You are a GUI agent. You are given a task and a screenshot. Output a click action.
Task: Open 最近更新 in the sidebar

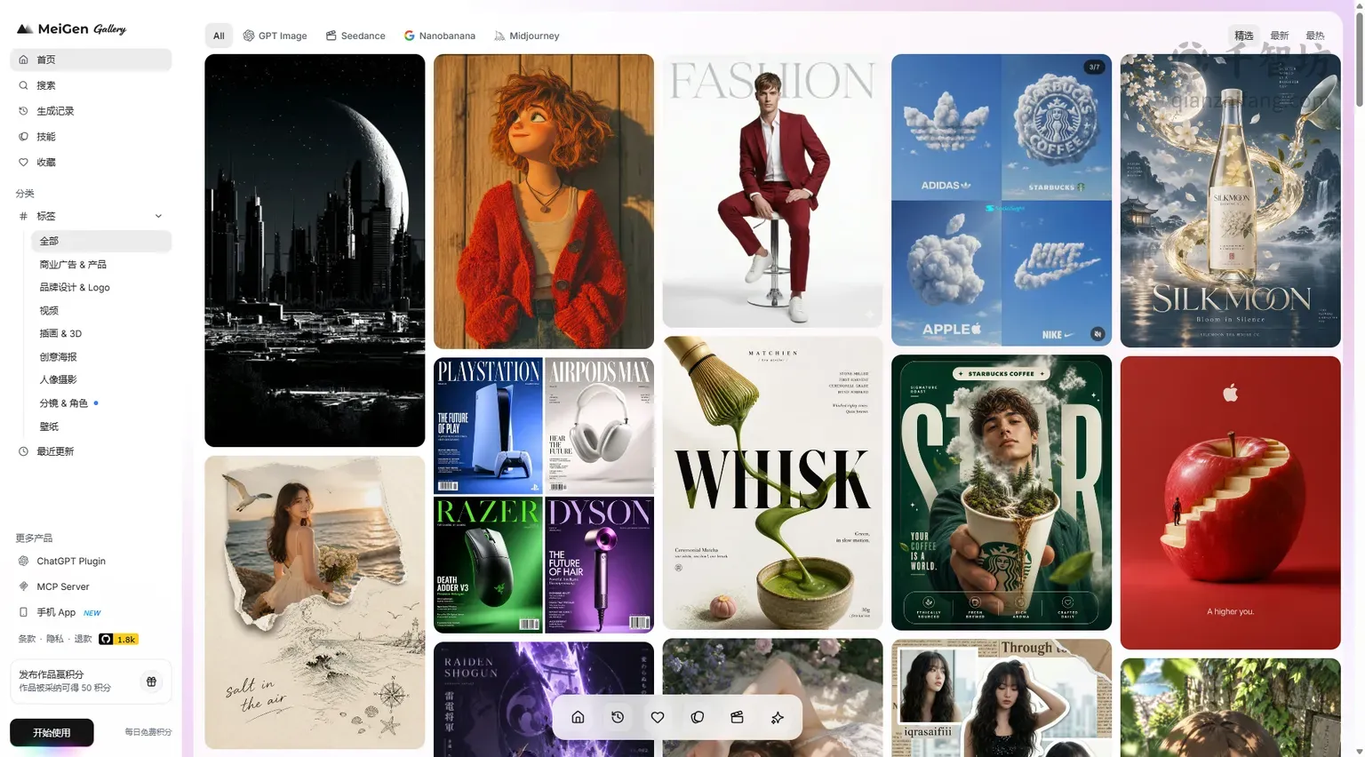[91, 451]
